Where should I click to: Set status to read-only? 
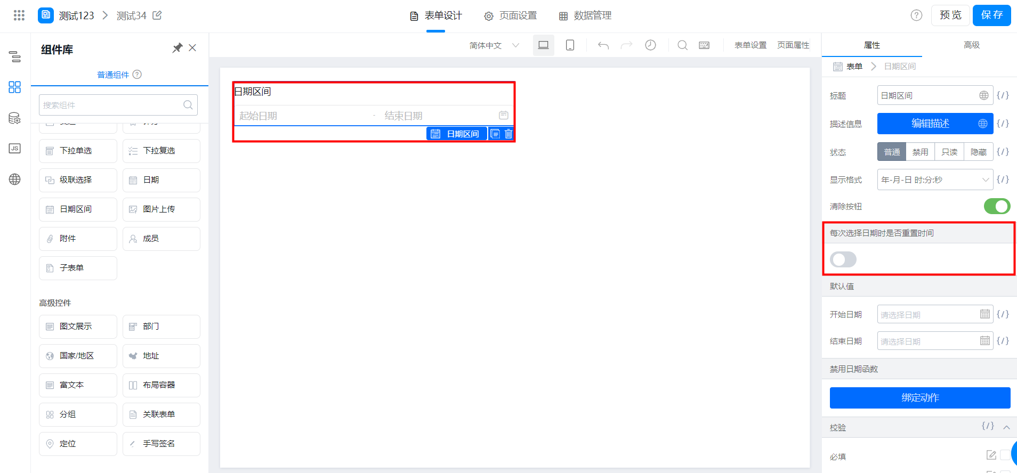tap(949, 152)
